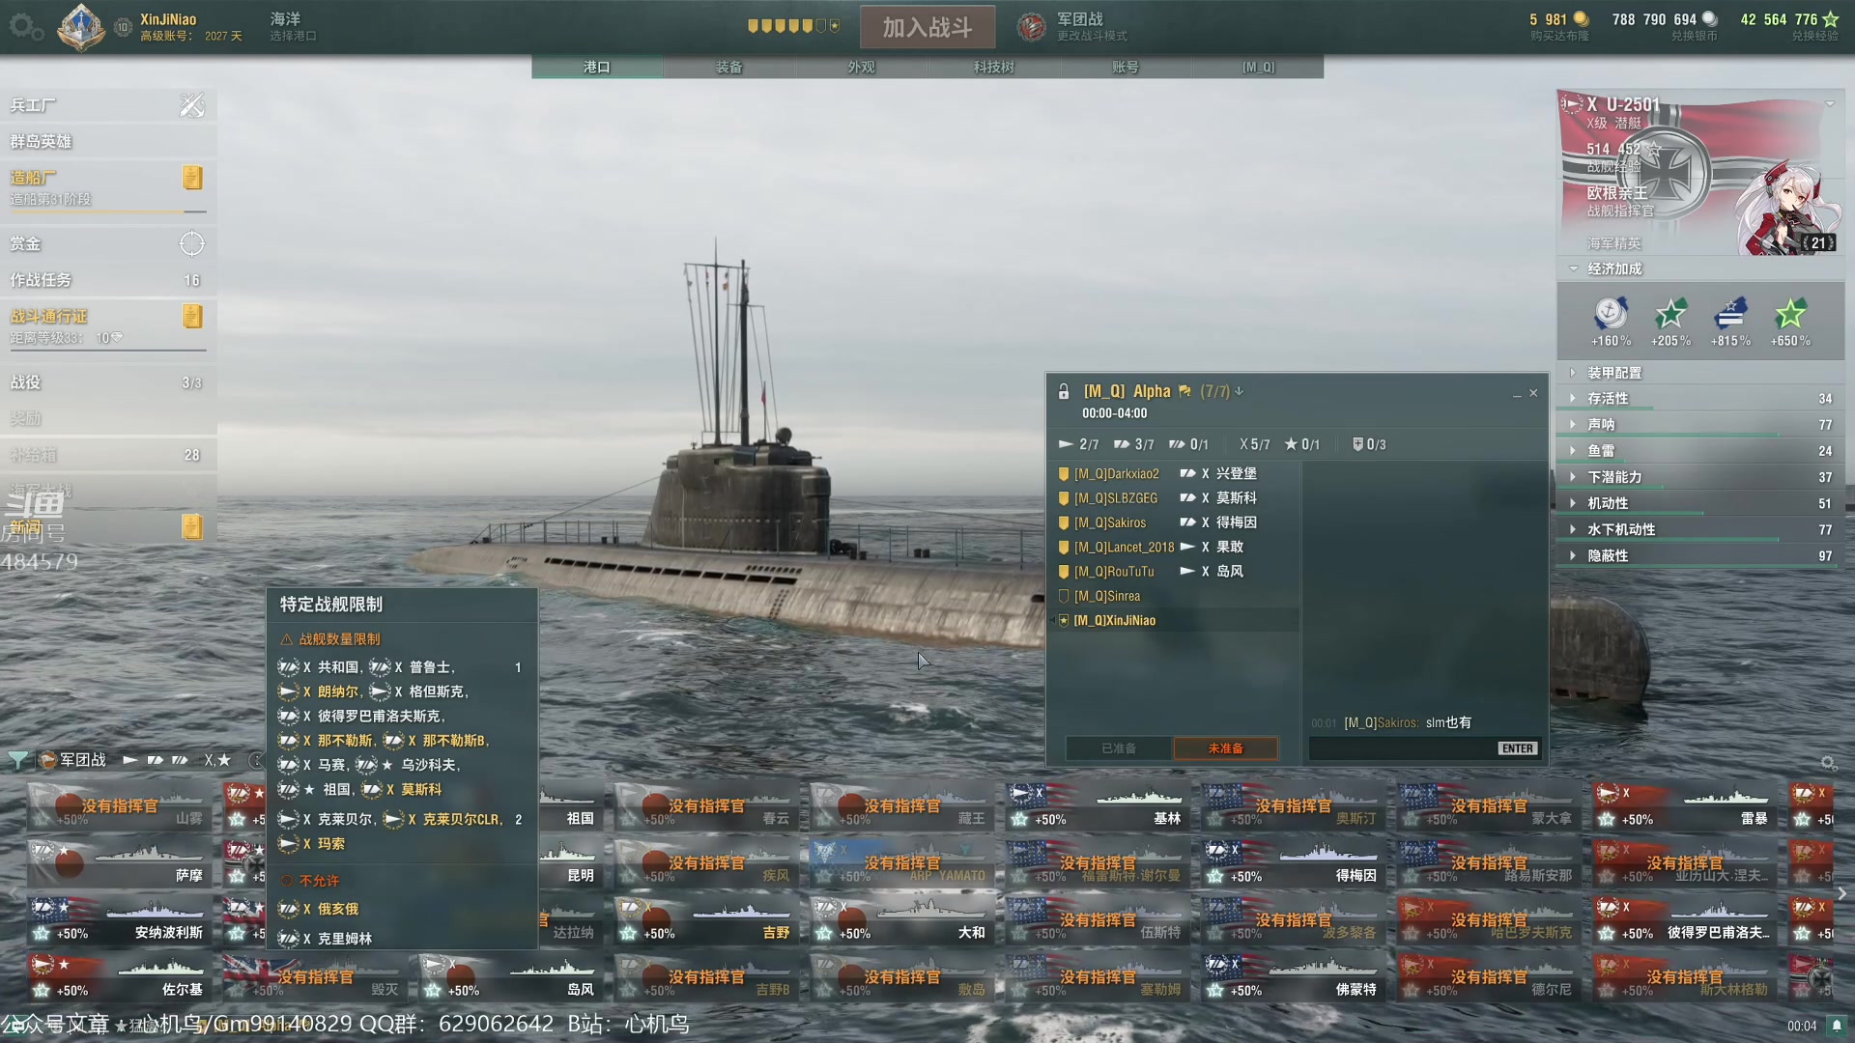Toggle the battleship type filter in carousel bar
Image resolution: width=1855 pixels, height=1043 pixels.
click(180, 760)
